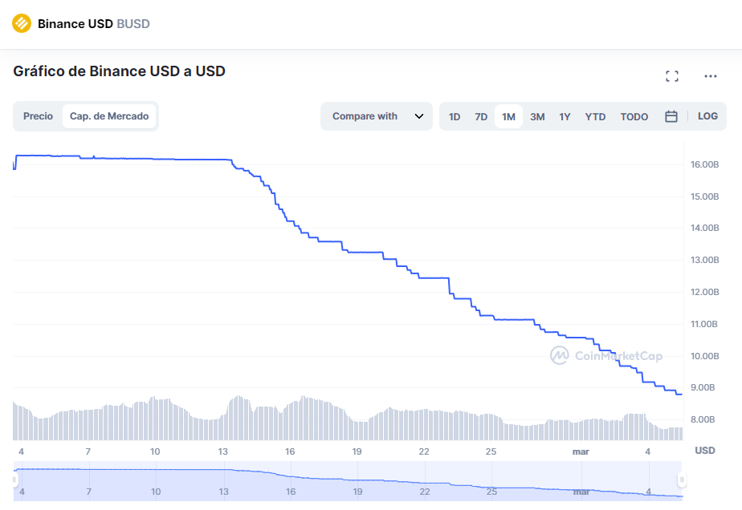Select the 1Y time range
Screen dimensions: 742x510
point(565,117)
